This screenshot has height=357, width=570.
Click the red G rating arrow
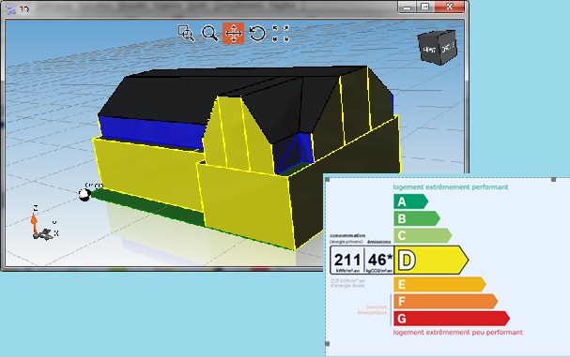point(452,319)
